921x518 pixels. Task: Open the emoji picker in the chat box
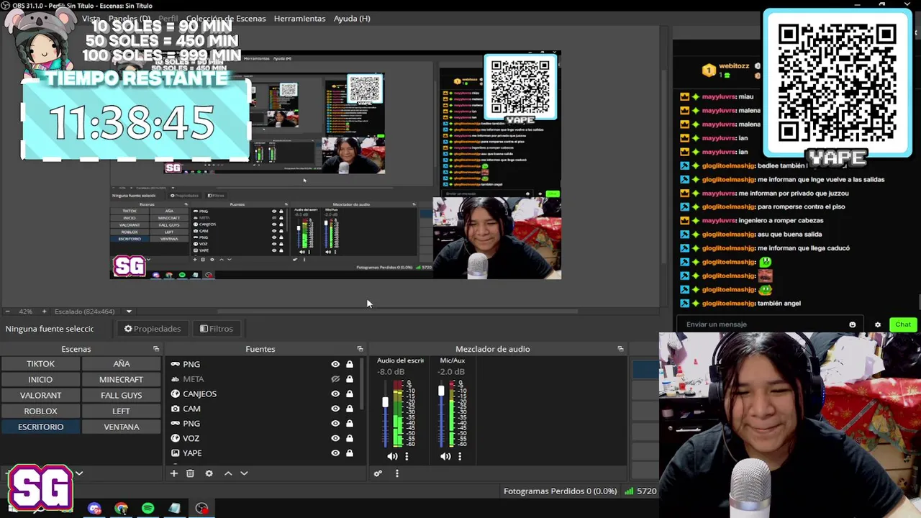(853, 324)
